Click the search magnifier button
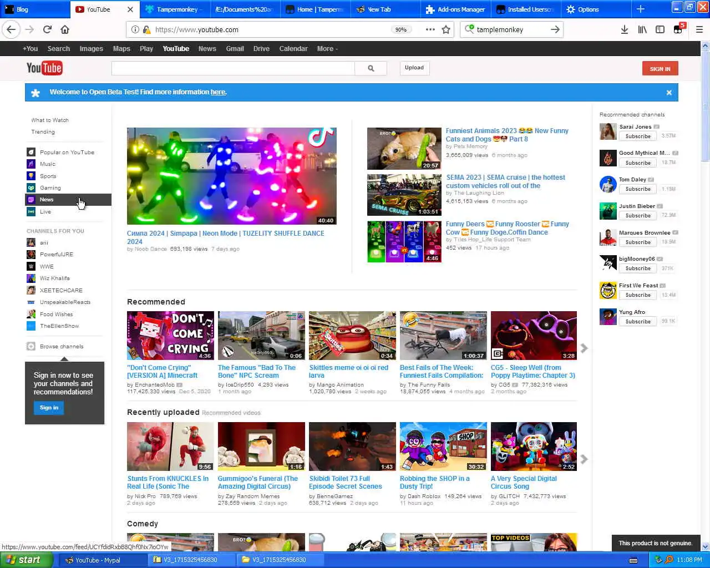710x568 pixels. 371,68
